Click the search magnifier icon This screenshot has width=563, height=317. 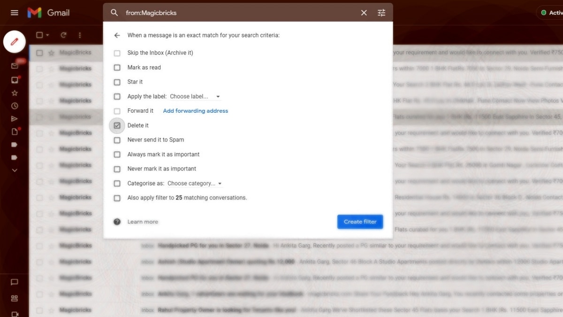pyautogui.click(x=114, y=13)
